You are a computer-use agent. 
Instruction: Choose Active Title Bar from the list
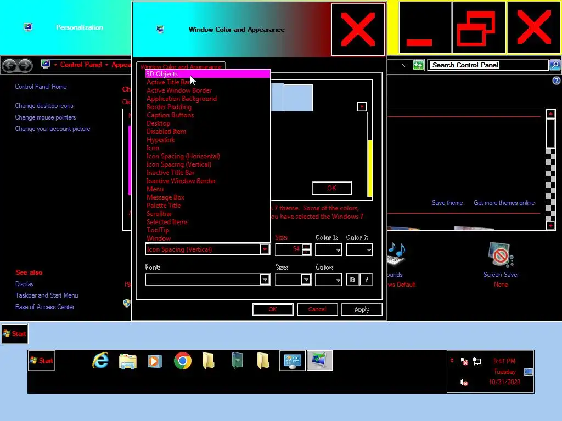click(207, 82)
